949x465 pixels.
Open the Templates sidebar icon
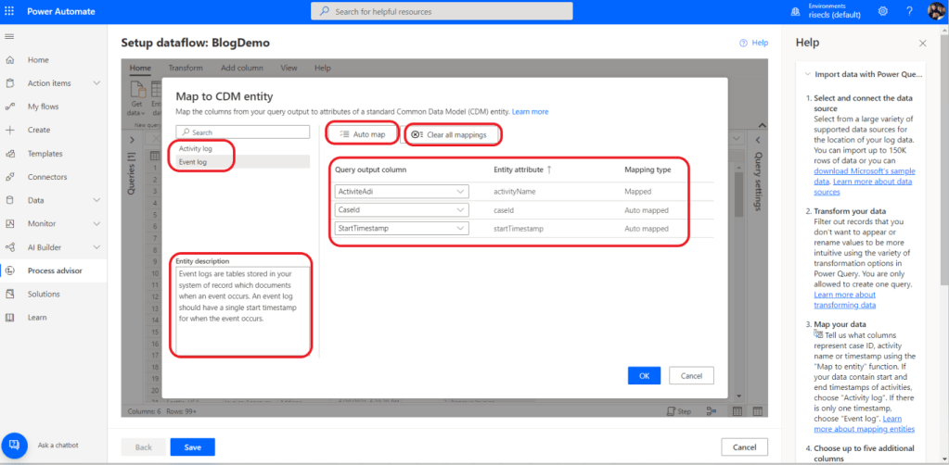click(10, 154)
